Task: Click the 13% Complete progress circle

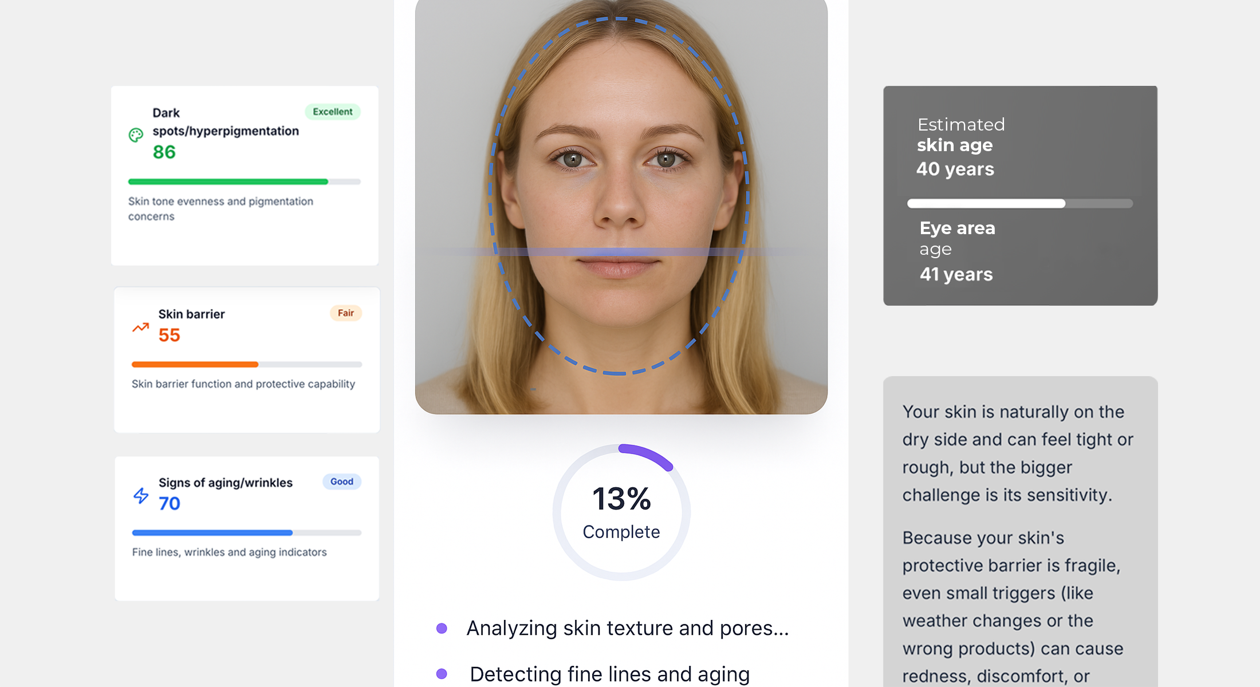Action: tap(621, 512)
